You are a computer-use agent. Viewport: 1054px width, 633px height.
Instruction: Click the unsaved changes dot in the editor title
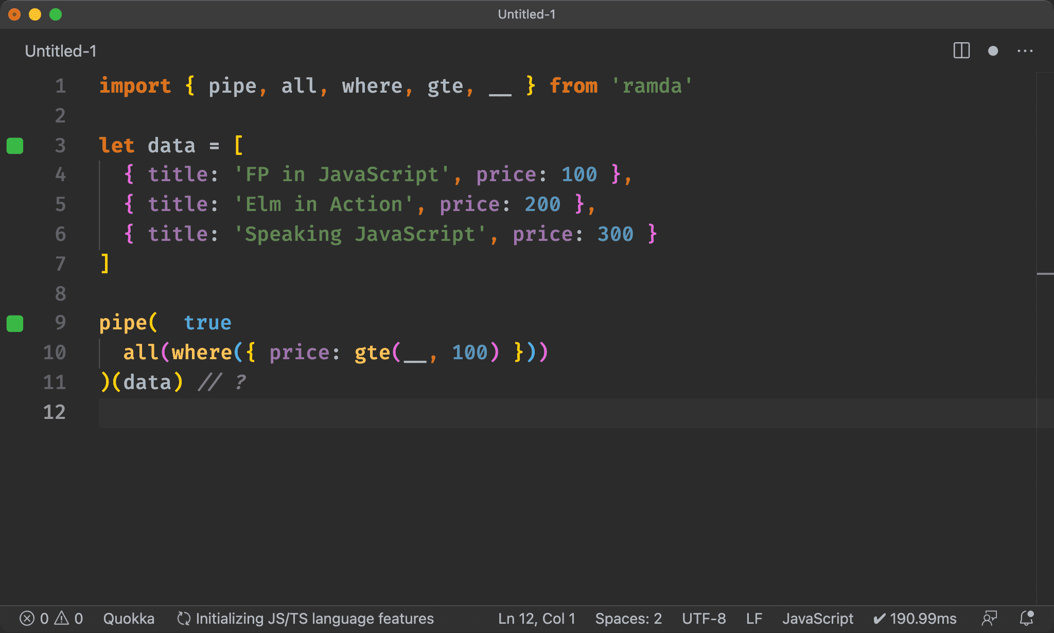click(993, 51)
